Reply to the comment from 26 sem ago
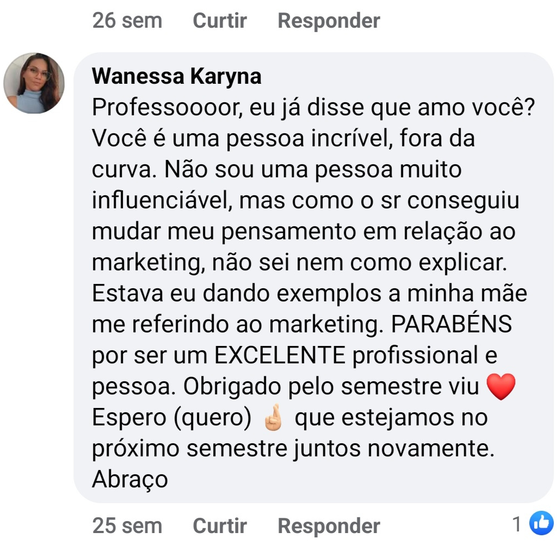This screenshot has height=557, width=557. [x=329, y=21]
